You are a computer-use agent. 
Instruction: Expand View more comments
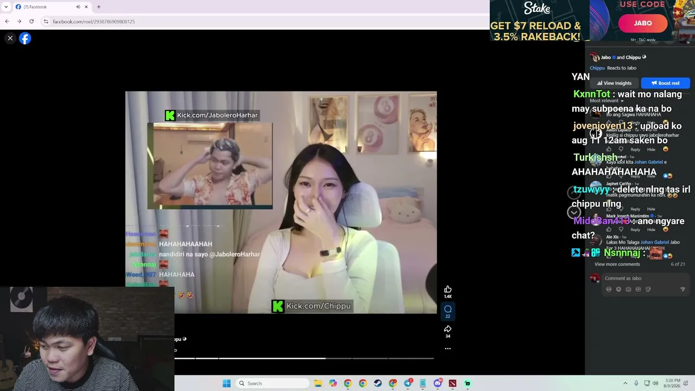pos(617,264)
